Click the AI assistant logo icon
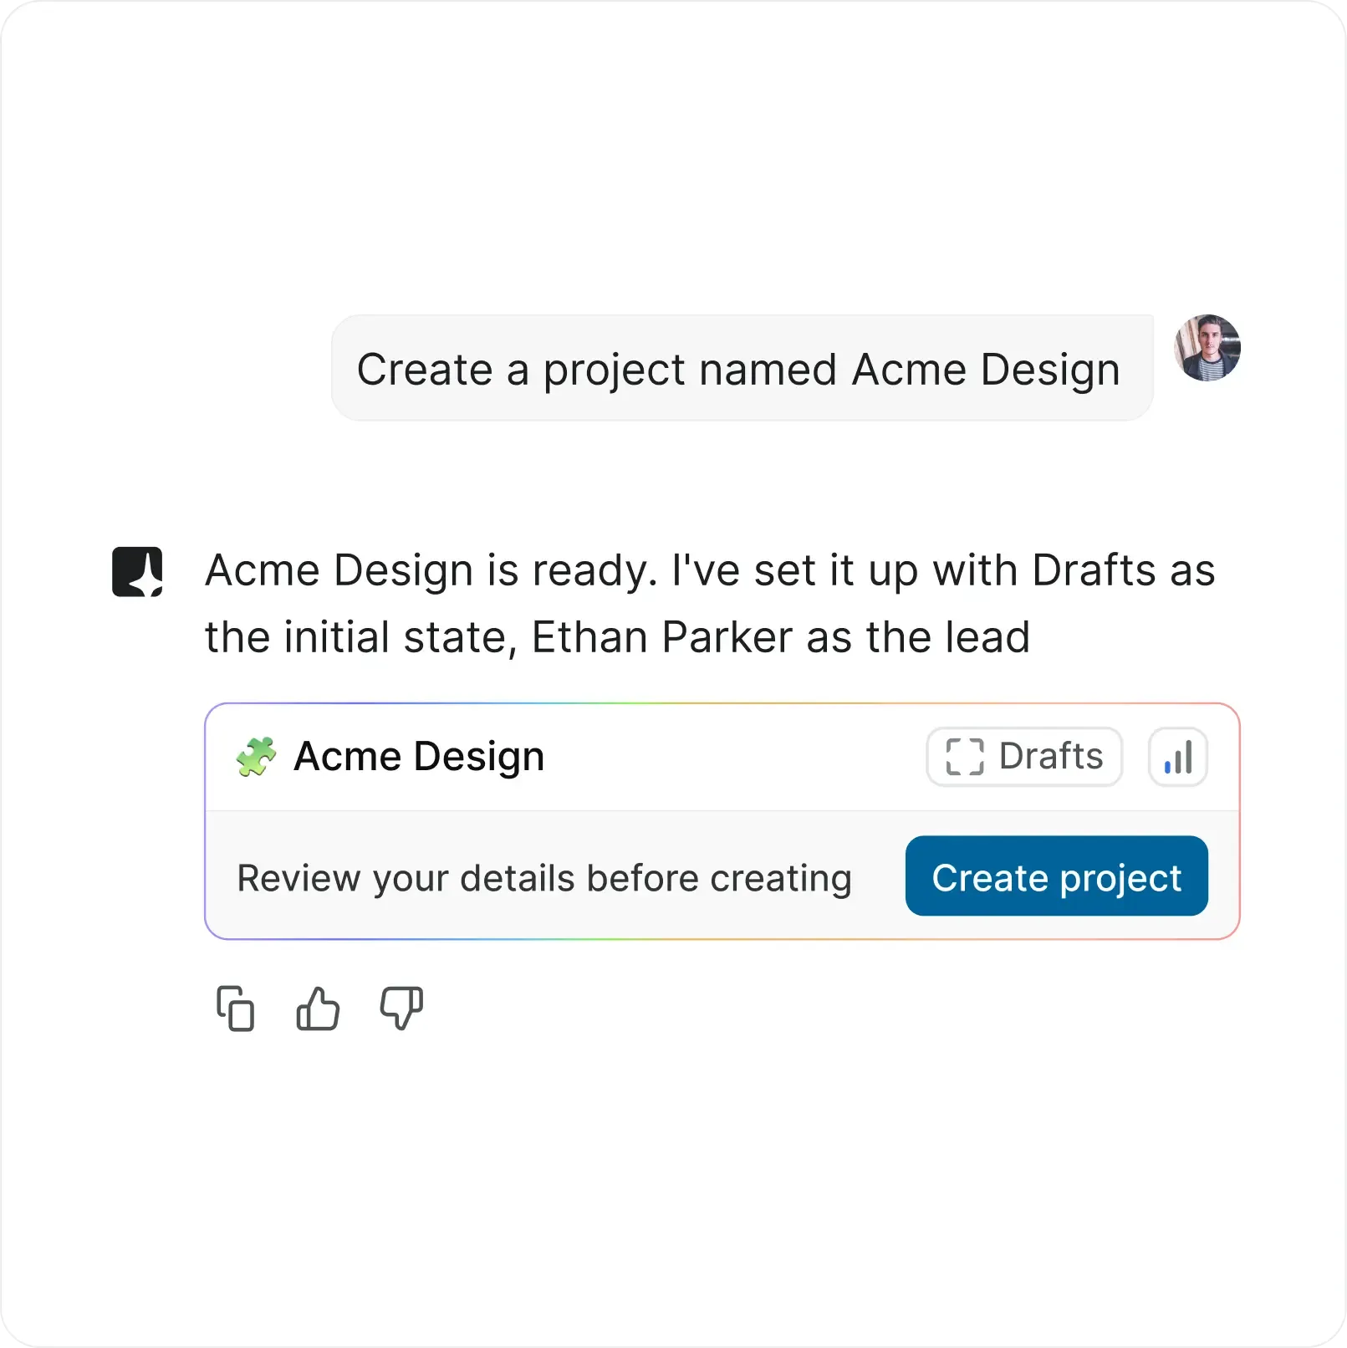The image size is (1347, 1348). [137, 572]
